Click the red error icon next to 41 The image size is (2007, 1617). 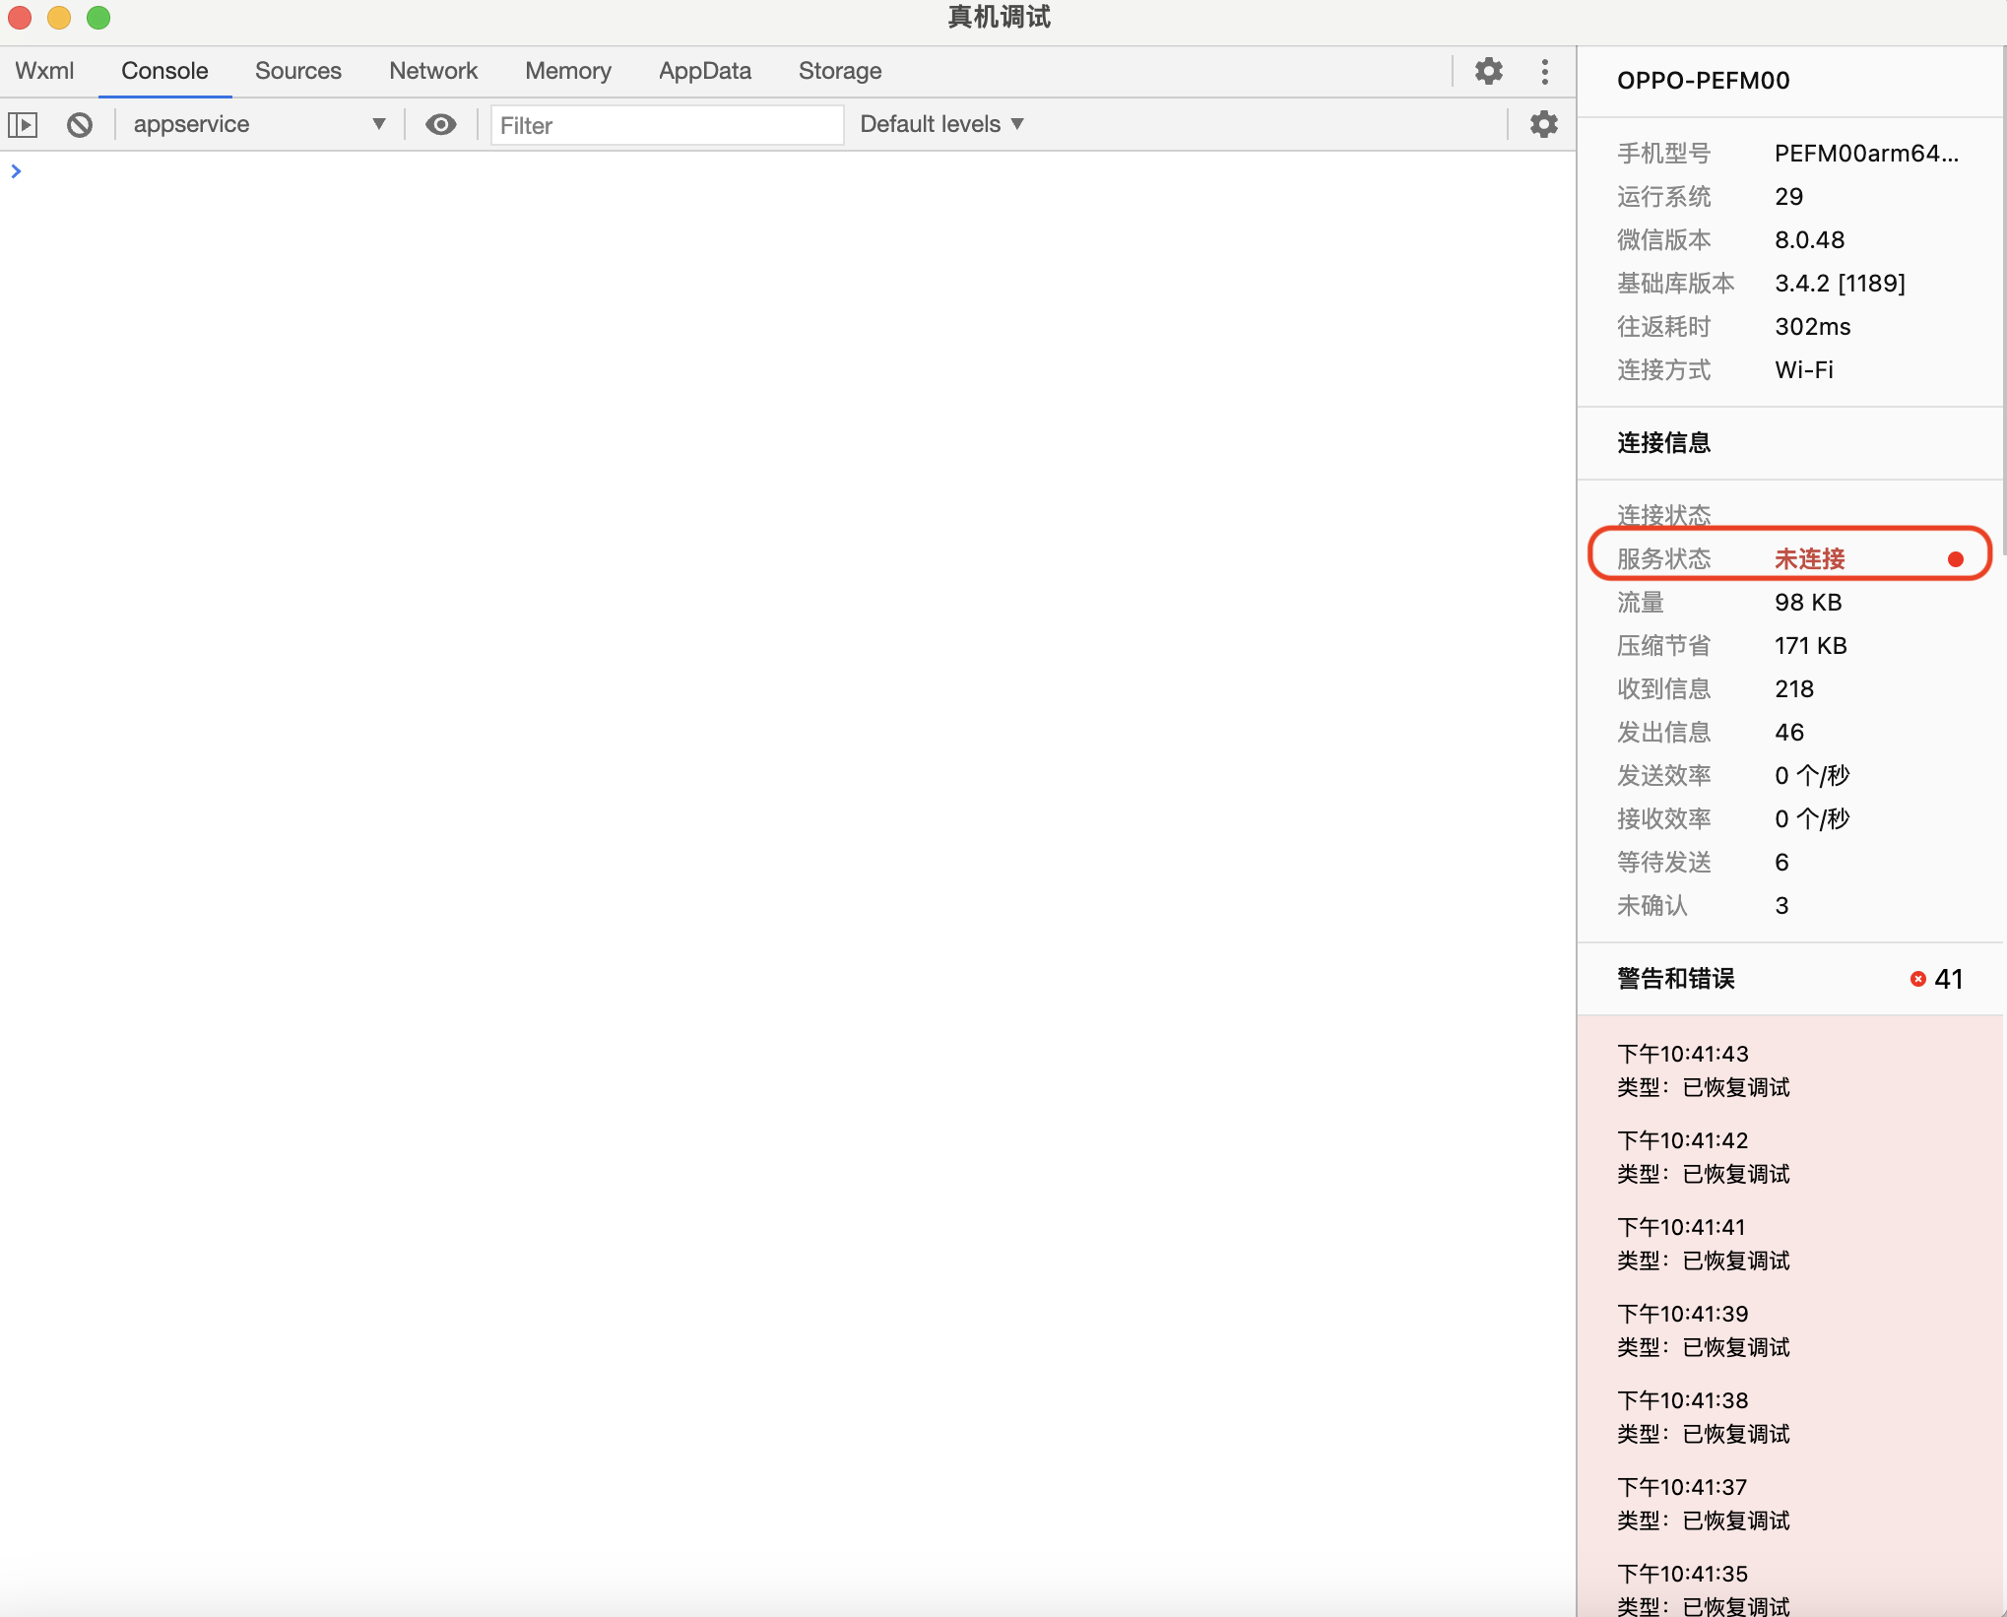coord(1917,979)
